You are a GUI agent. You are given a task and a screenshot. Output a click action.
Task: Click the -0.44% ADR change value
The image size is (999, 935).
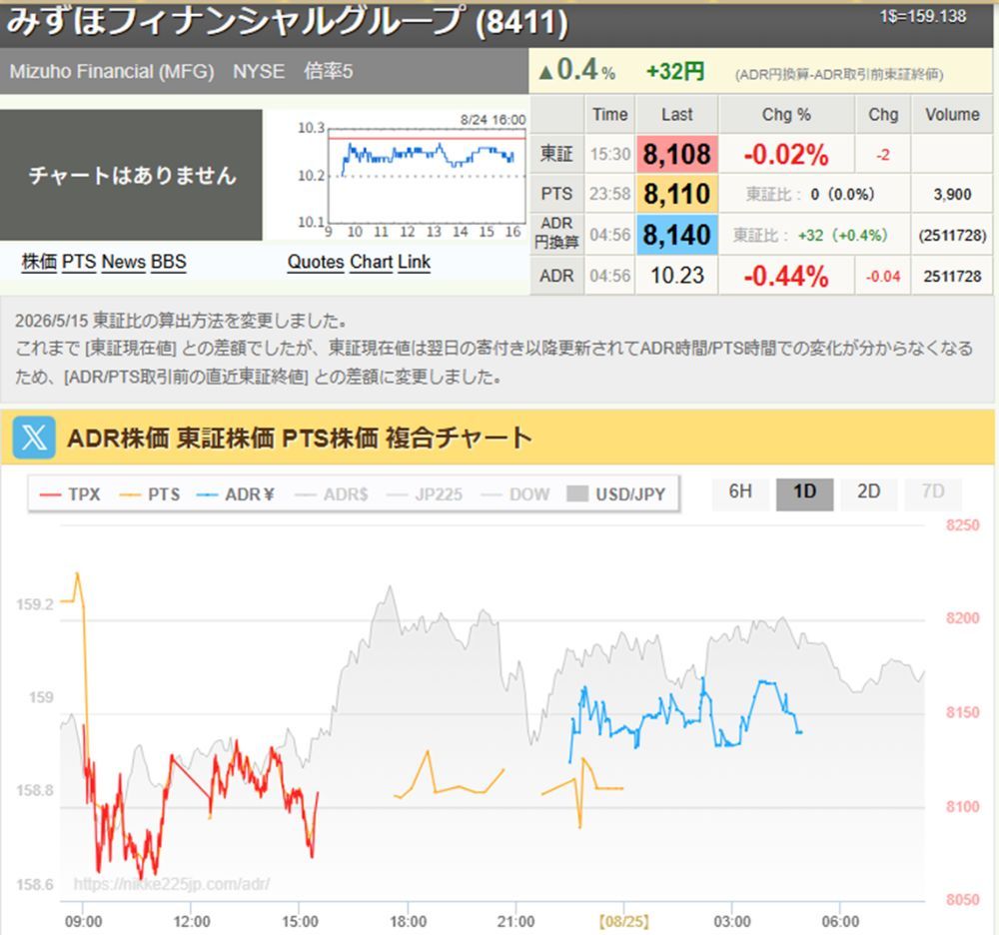[x=786, y=276]
